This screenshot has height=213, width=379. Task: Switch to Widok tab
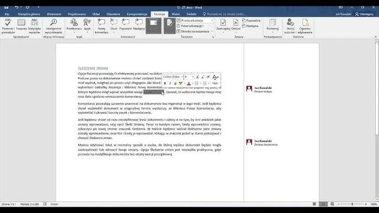click(x=176, y=14)
